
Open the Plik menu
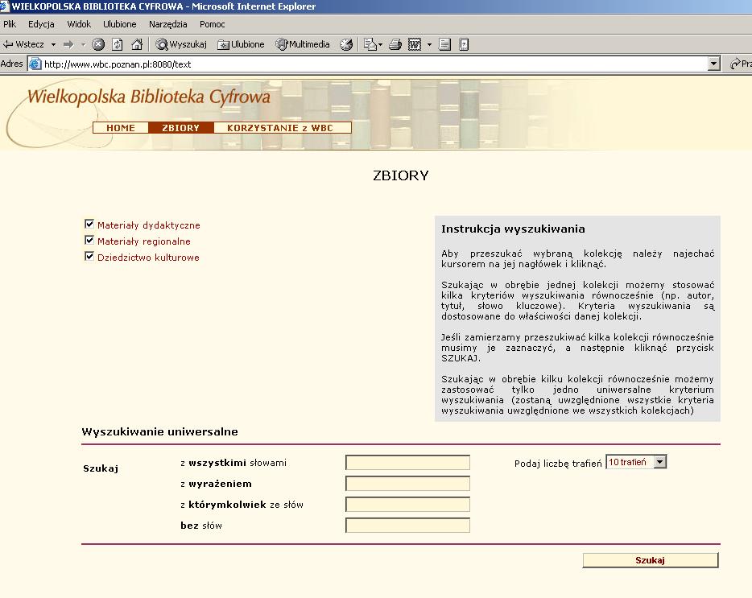(10, 24)
